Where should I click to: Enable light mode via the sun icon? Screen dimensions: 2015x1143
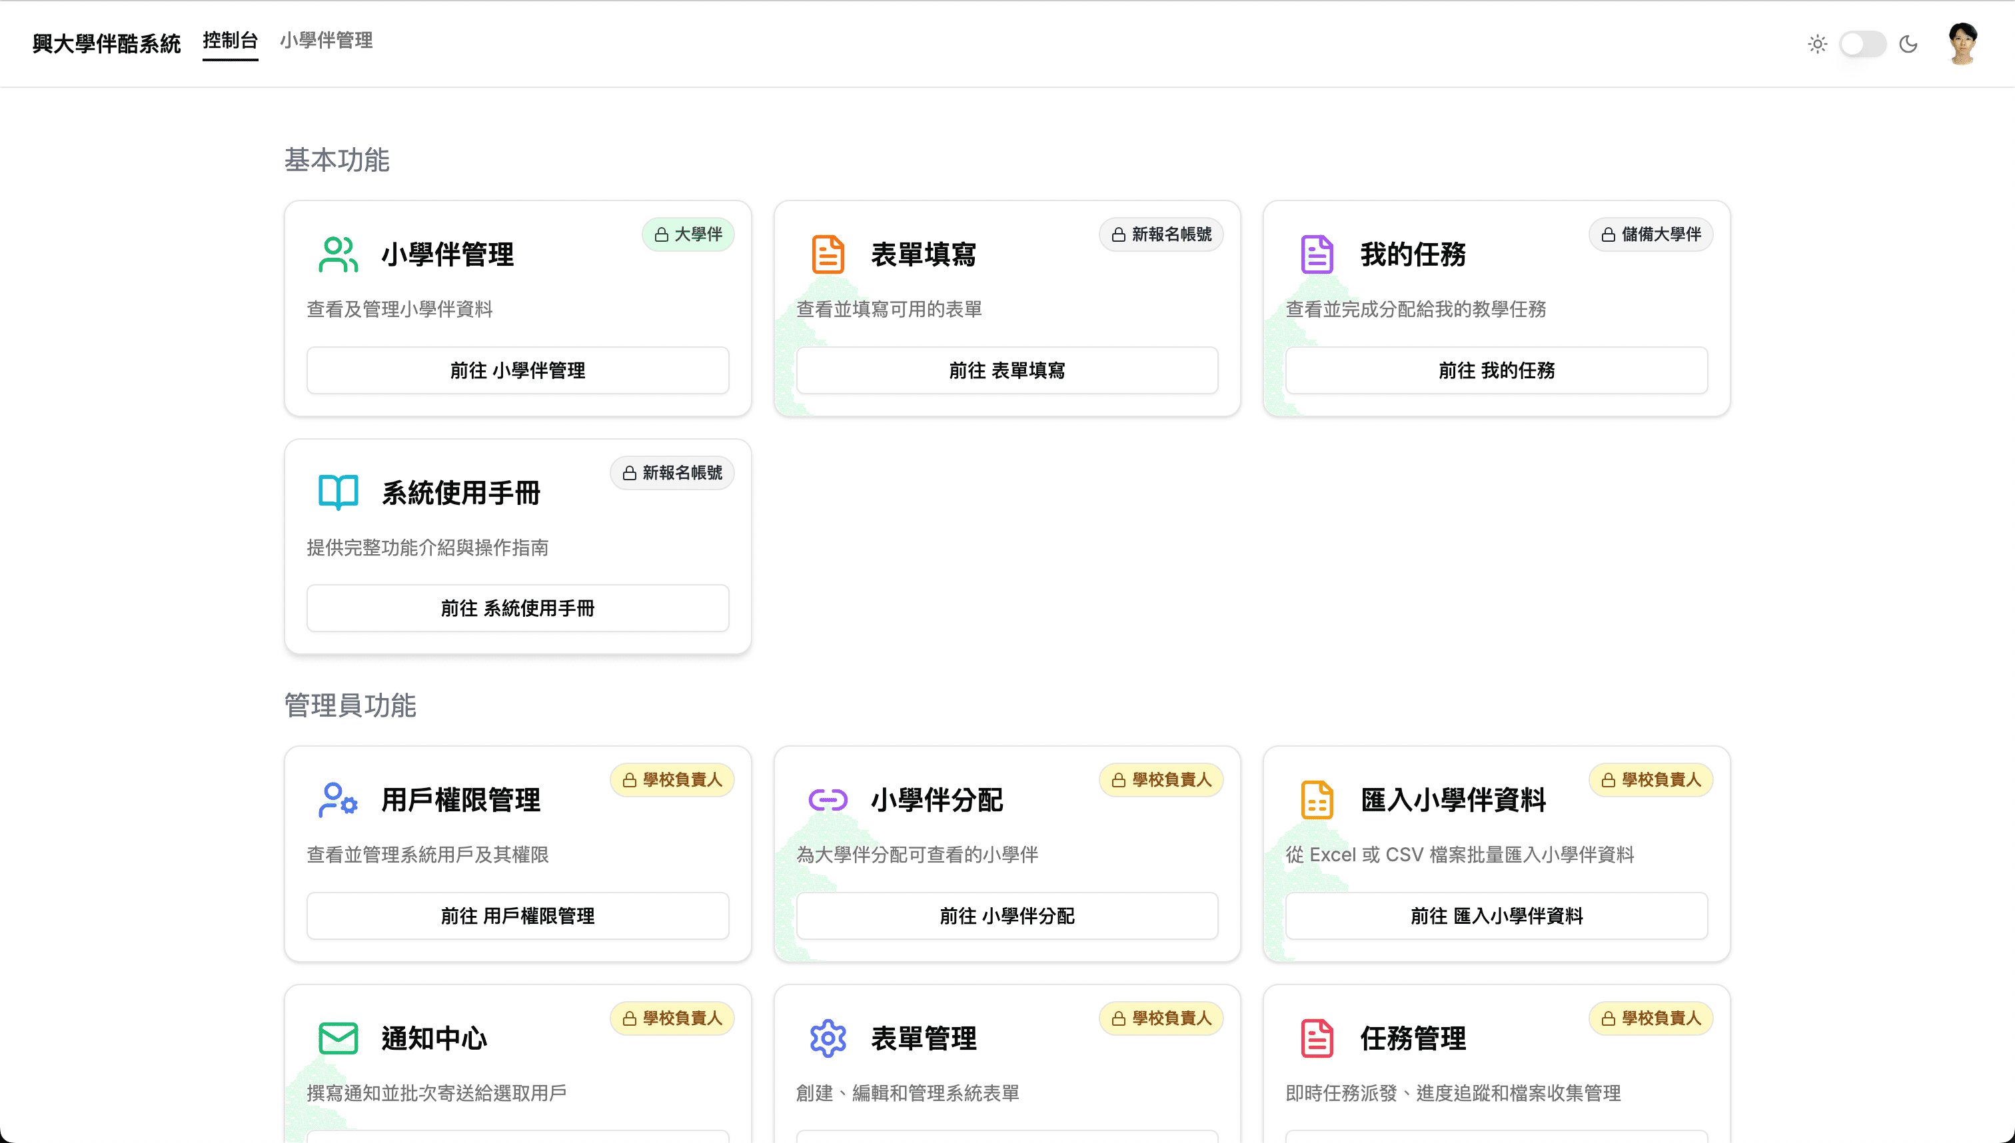(1816, 44)
